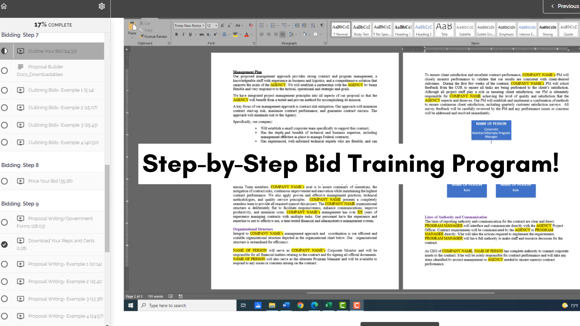The height and width of the screenshot is (326, 580).
Task: Apply the Subtitle style
Action: (465, 30)
